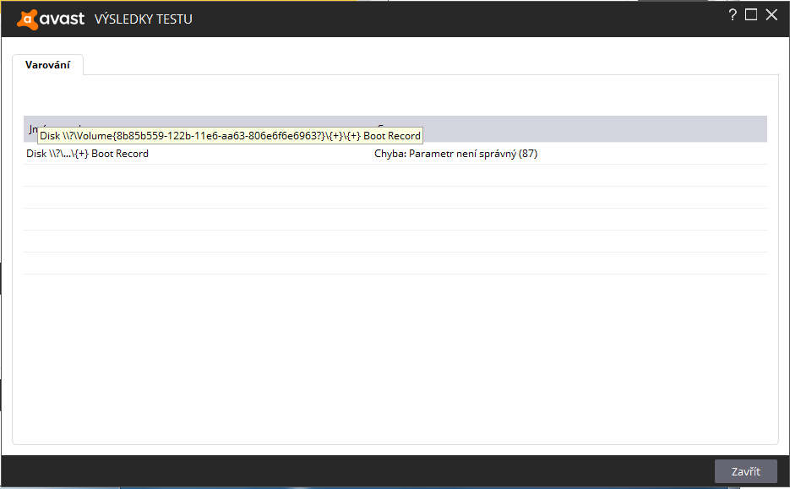
Task: Click the tooltip showing the full Volume path
Action: pyautogui.click(x=230, y=136)
